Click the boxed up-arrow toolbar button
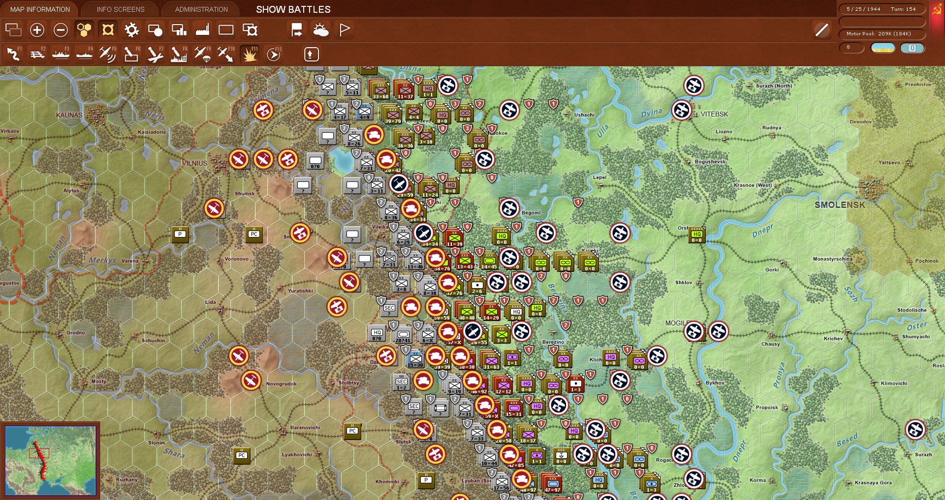This screenshot has height=500, width=945. (x=311, y=54)
